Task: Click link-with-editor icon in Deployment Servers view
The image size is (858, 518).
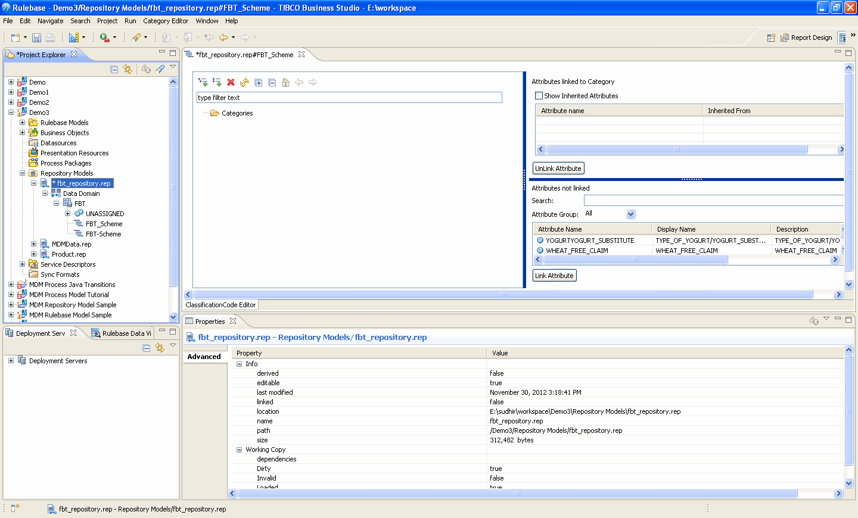Action: pos(160,348)
